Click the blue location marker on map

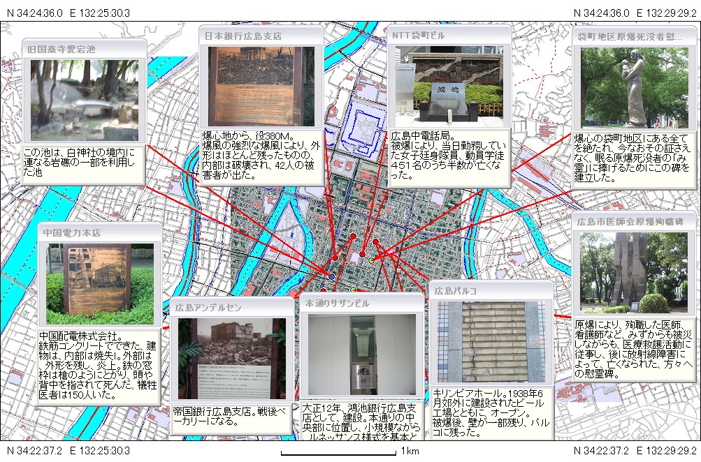(x=332, y=276)
